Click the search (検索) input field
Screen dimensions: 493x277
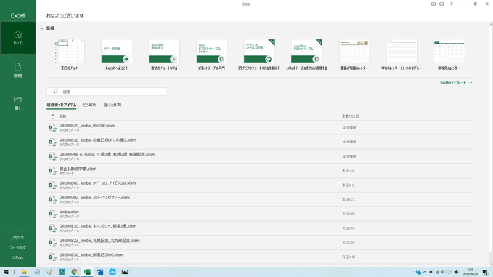coord(106,92)
